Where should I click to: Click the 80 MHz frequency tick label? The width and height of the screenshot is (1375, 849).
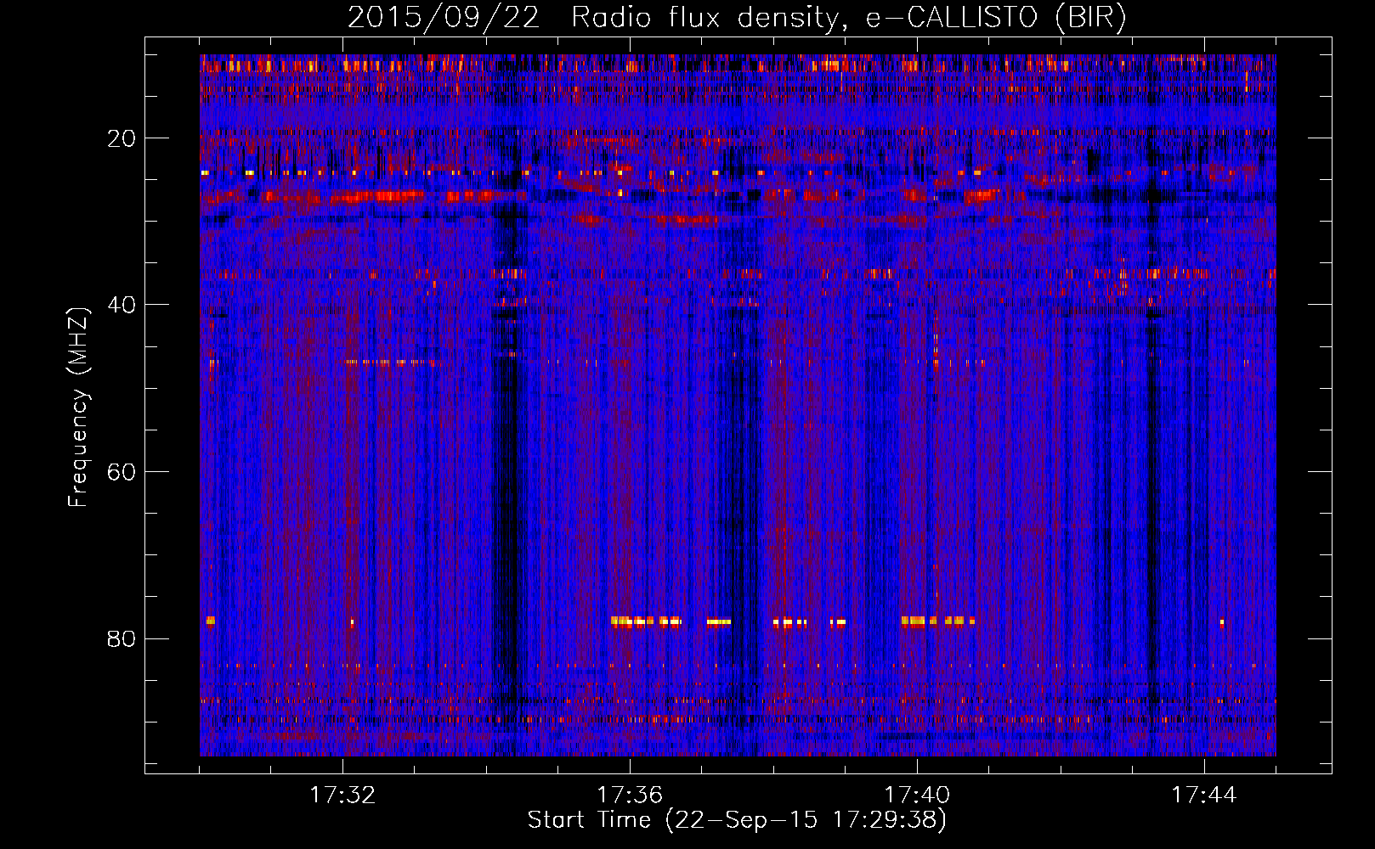(122, 638)
